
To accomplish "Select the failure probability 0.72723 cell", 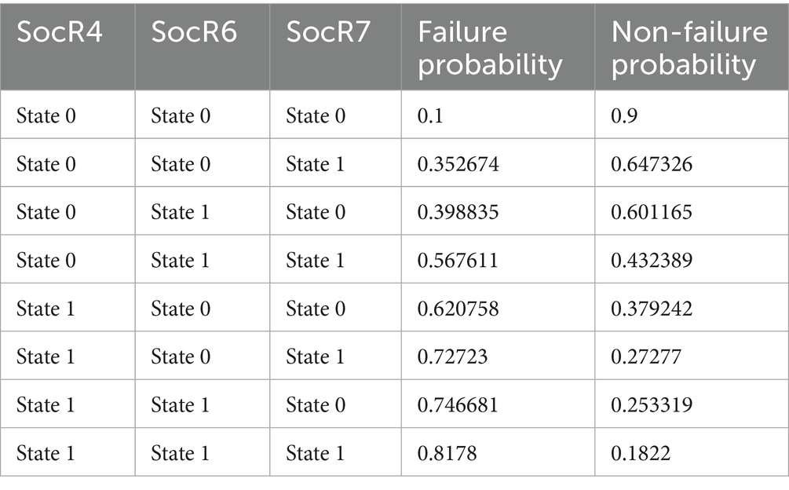I will 452,357.
